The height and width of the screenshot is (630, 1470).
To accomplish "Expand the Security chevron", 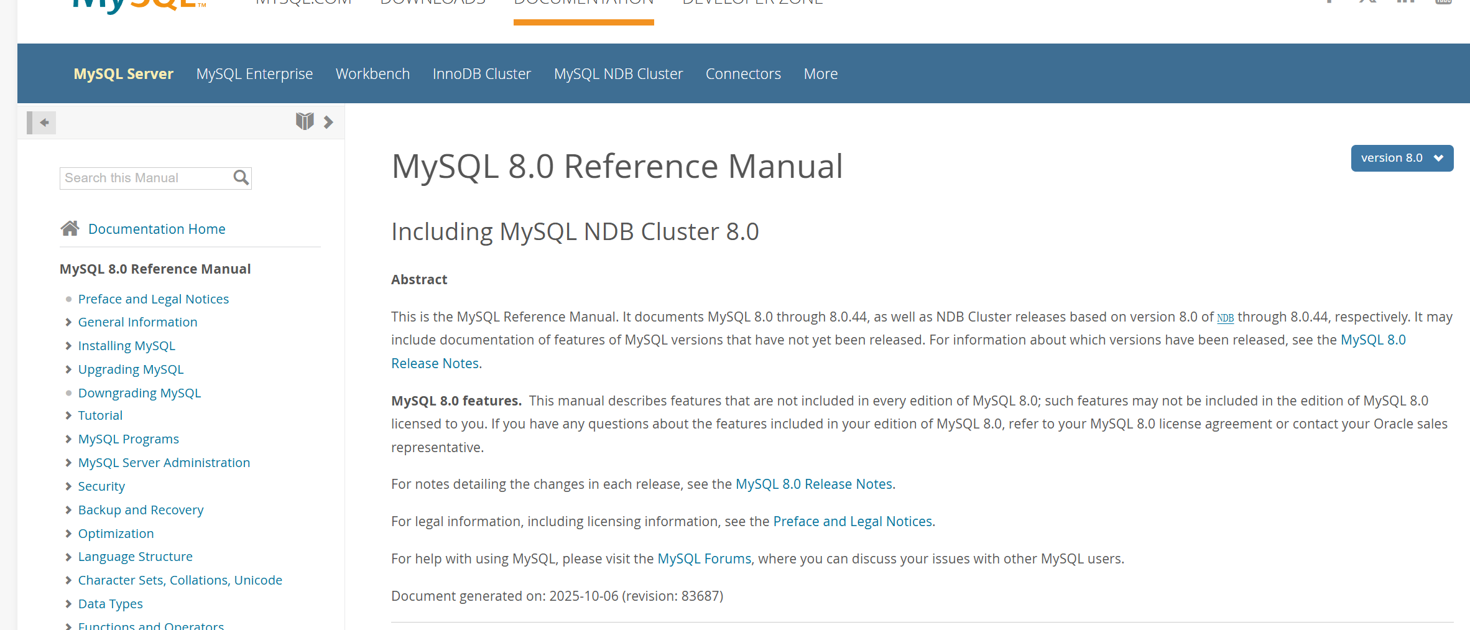I will tap(68, 486).
